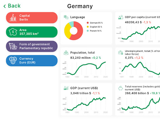
Task: Click the Capital city buildings icon
Action: click(13, 17)
